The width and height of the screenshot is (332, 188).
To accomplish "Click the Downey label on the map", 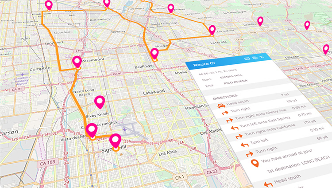I will pos(118,32).
